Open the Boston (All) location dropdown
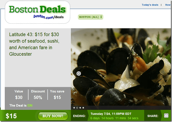This screenshot has width=172, height=122. click(91, 17)
